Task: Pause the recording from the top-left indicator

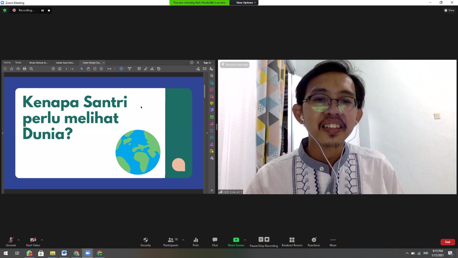Action: [x=42, y=10]
